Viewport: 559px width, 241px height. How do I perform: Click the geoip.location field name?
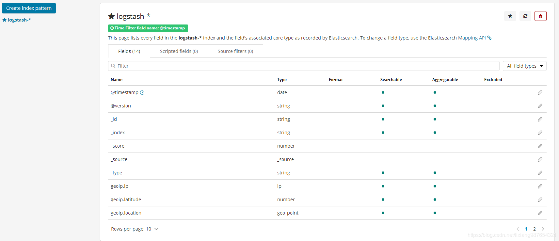126,213
